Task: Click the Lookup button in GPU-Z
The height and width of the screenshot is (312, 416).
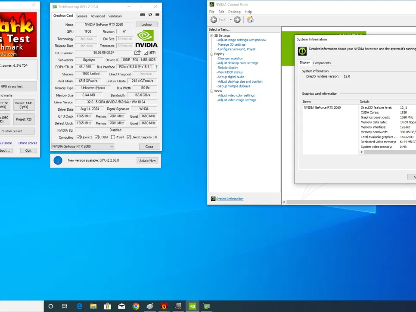Action: [146, 25]
